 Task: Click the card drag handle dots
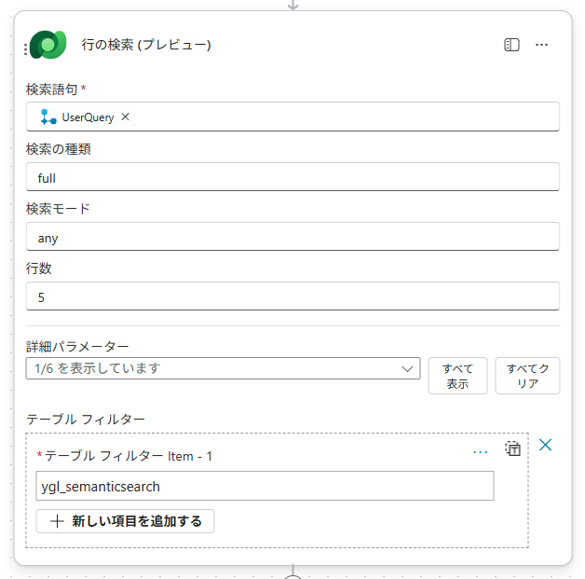[x=25, y=48]
